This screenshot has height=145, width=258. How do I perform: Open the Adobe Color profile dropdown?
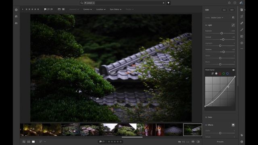click(217, 18)
